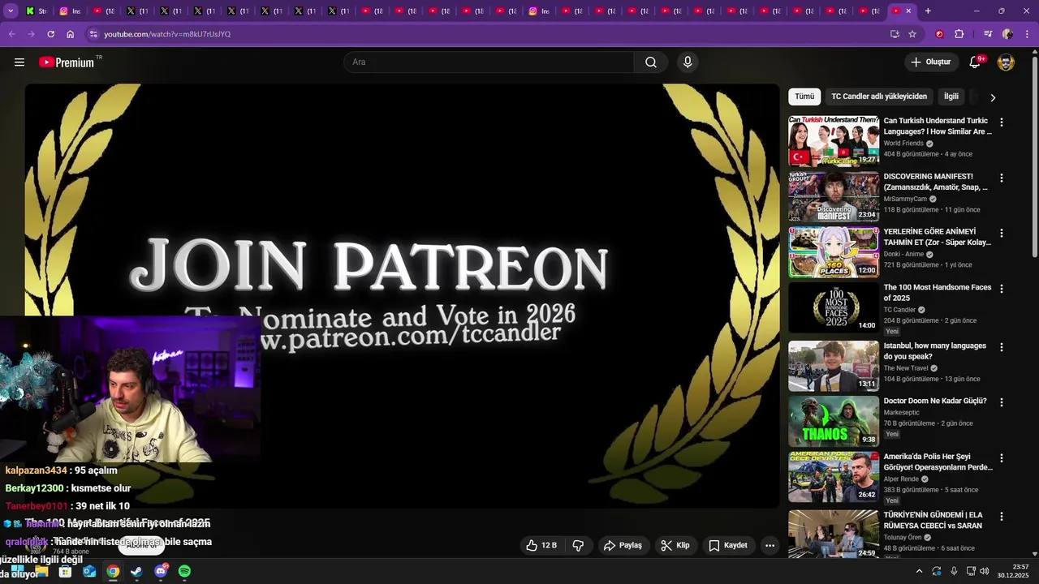Open options for YERLERİNE GÖRE ANİMEYİ video
Screen dimensions: 1039x584
(1001, 233)
